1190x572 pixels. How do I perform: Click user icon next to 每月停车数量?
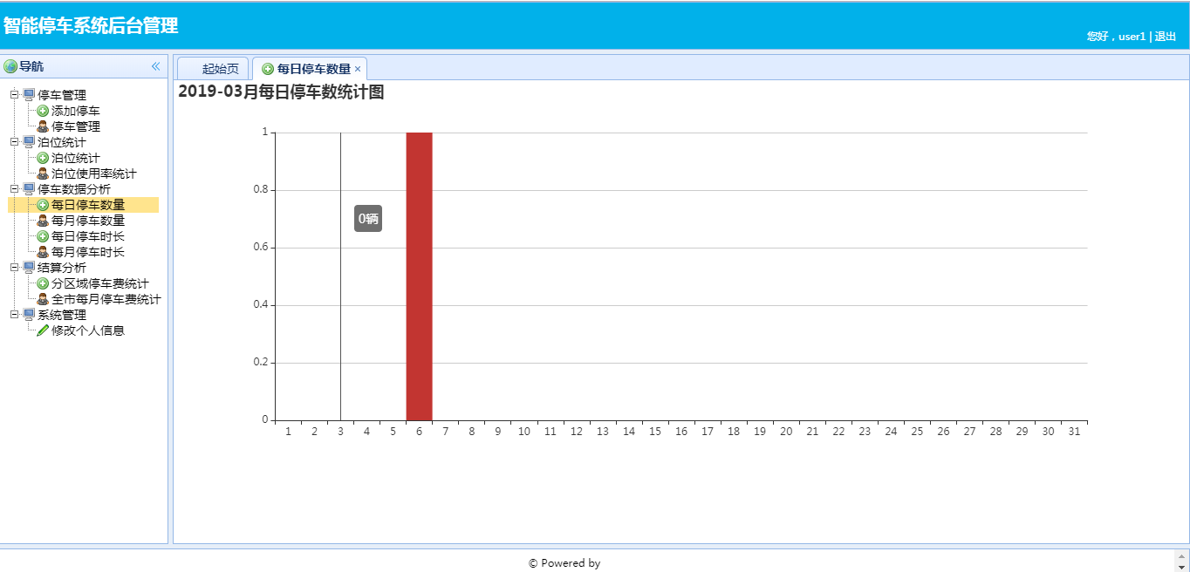click(43, 221)
